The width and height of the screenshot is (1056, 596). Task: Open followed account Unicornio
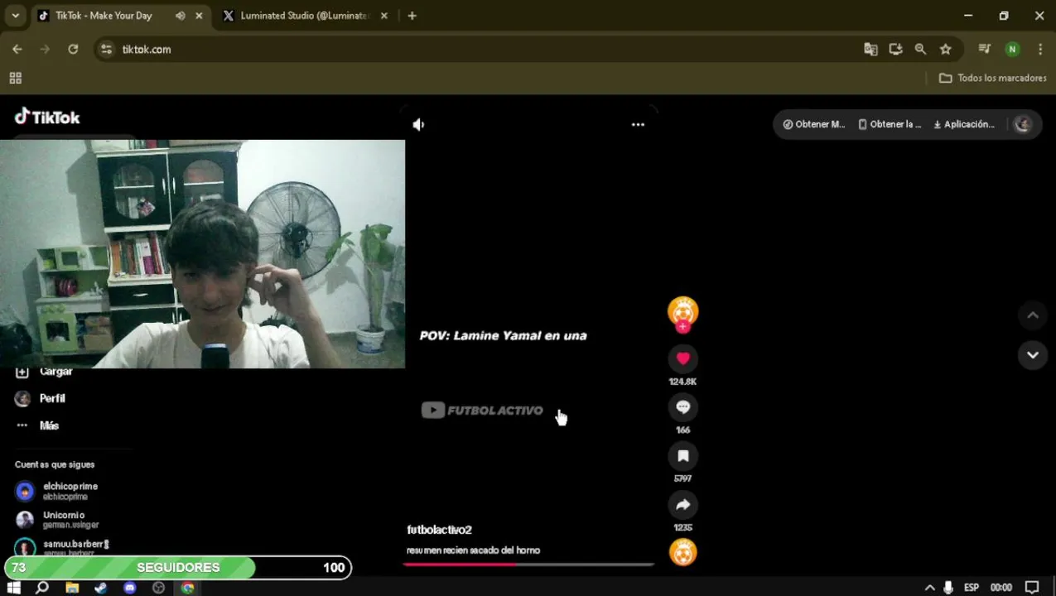tap(58, 519)
